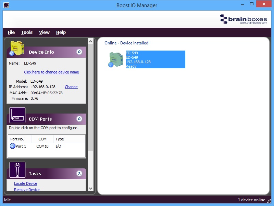Click the Brainboxes logo
274x206 pixels.
(x=243, y=19)
